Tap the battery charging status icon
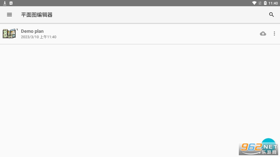Screen dimensions: 280x157 click(265, 3)
